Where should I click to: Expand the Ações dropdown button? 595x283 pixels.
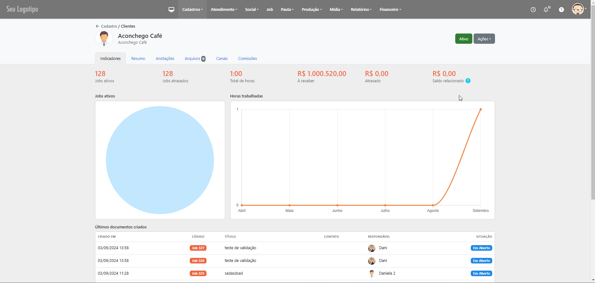tap(484, 39)
